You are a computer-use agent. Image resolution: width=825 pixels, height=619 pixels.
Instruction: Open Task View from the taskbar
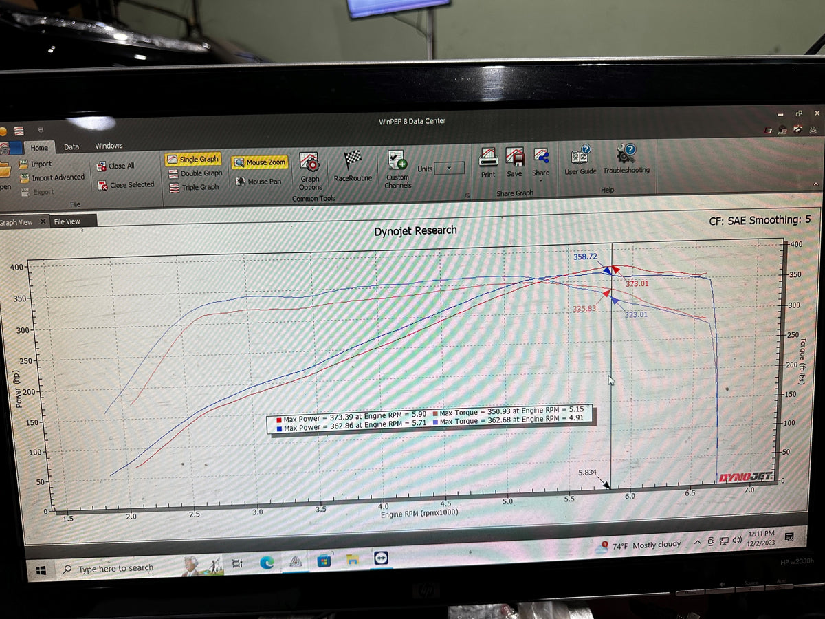point(237,563)
